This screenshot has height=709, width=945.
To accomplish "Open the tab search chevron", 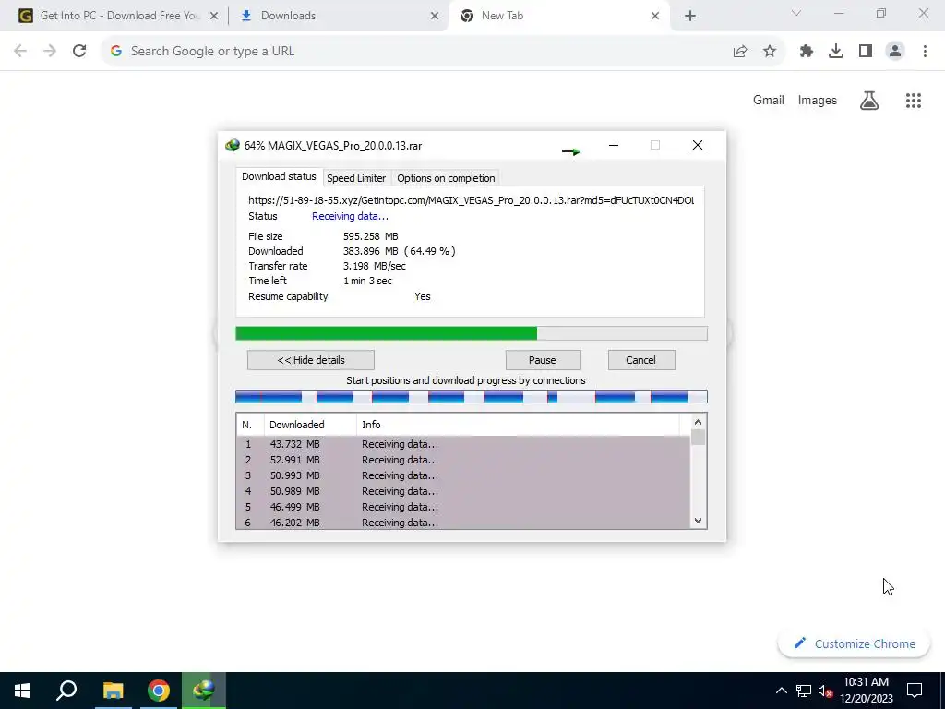I will tap(796, 13).
